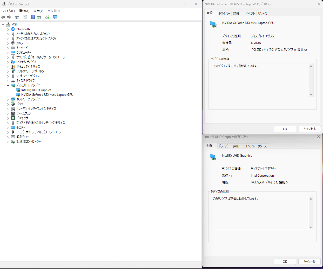Click scroll-down arrow in Intel device status box
This screenshot has width=323, height=269.
pos(311,227)
